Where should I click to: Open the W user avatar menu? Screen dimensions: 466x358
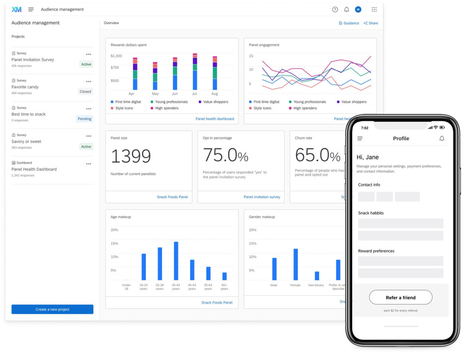click(359, 9)
